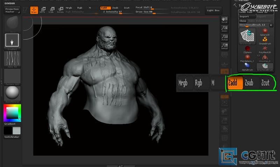The image size is (280, 167).
Task: Open the material sphere selector
Action: coord(12,94)
